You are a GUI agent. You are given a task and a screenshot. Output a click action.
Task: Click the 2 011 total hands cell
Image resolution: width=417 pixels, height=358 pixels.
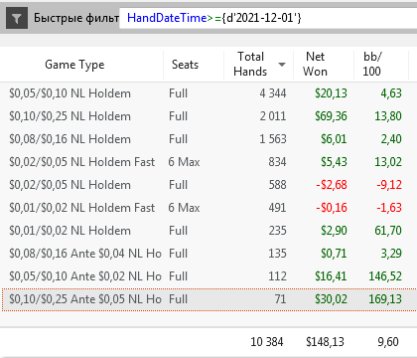[x=273, y=116]
